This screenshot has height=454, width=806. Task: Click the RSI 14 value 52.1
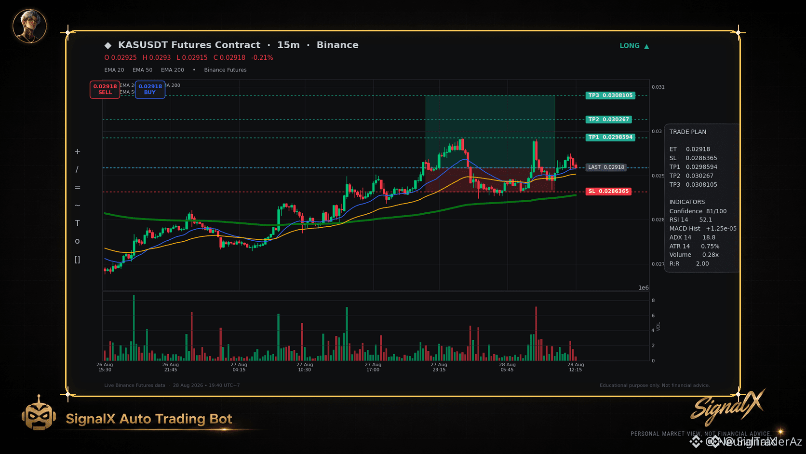pos(705,220)
